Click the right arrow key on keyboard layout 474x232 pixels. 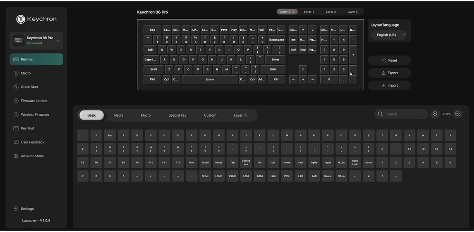click(312, 79)
